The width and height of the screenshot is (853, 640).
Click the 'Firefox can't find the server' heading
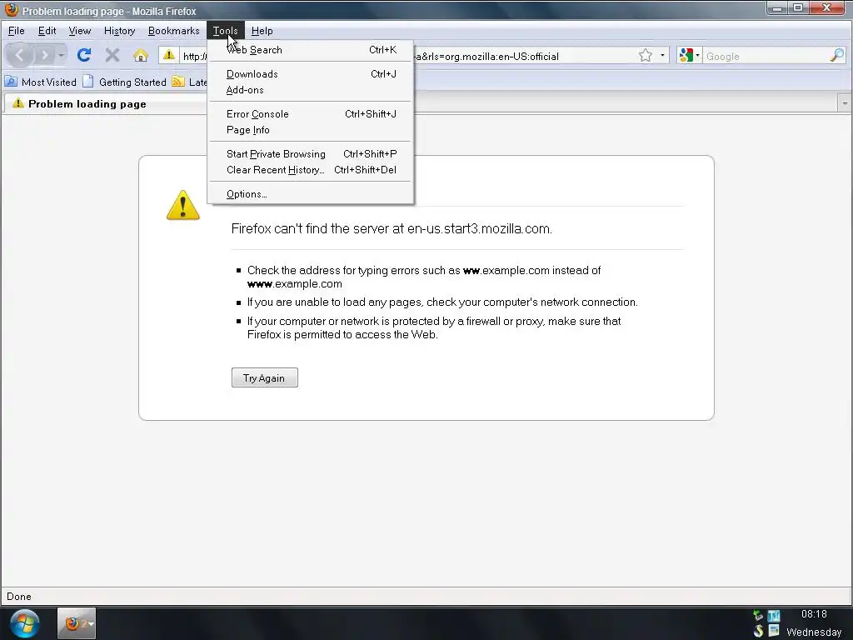392,228
